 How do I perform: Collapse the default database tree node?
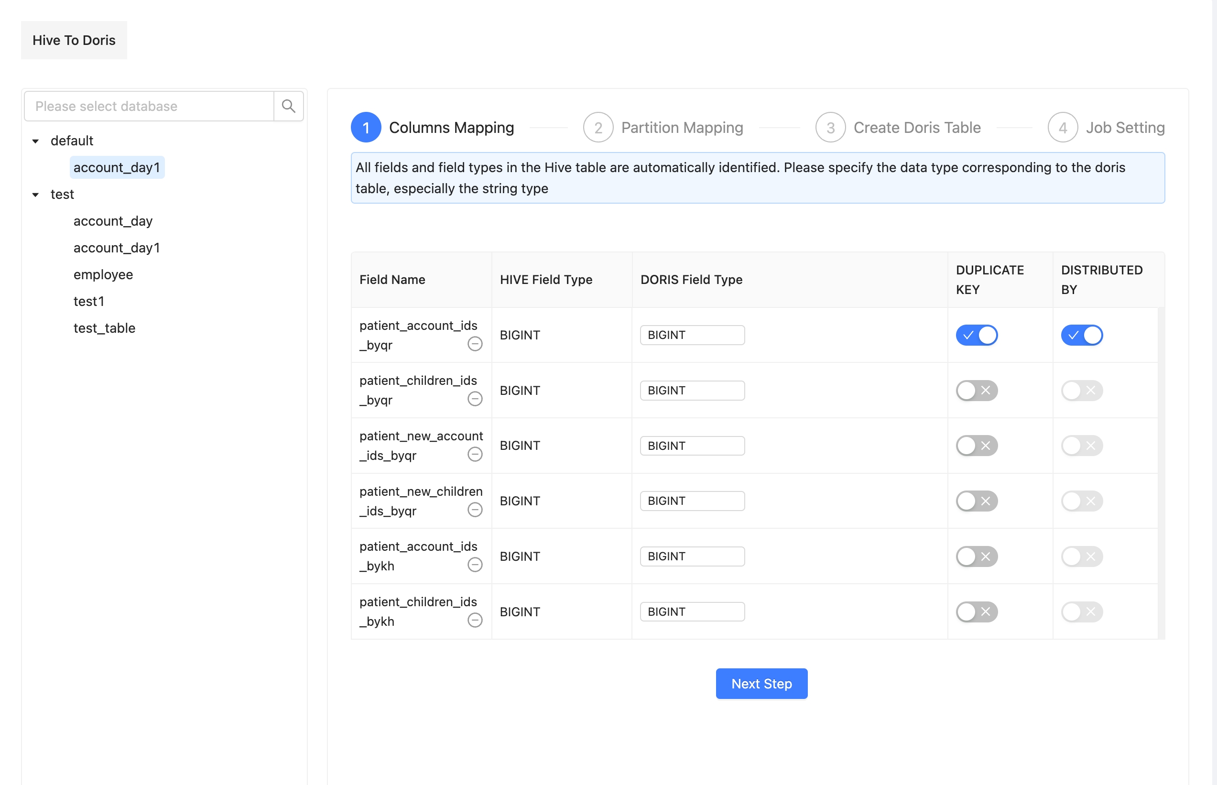tap(36, 141)
